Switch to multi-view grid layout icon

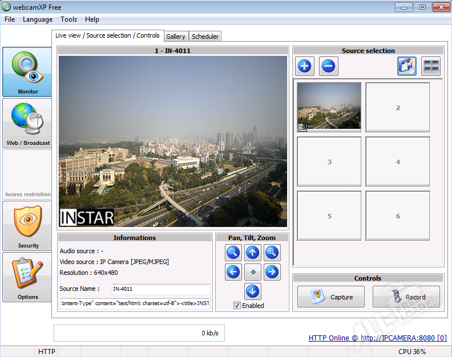click(x=431, y=67)
